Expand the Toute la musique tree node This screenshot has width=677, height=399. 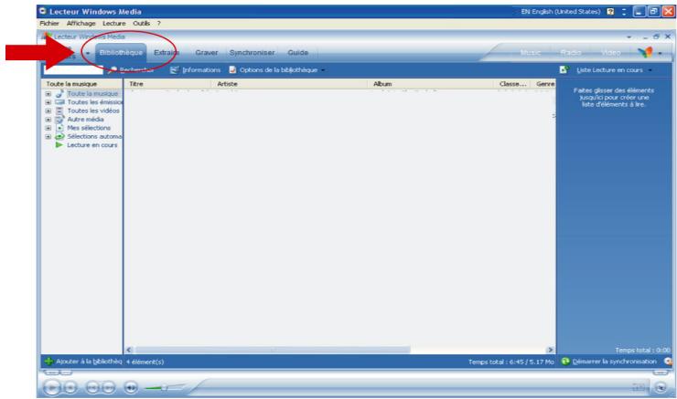pyautogui.click(x=48, y=93)
